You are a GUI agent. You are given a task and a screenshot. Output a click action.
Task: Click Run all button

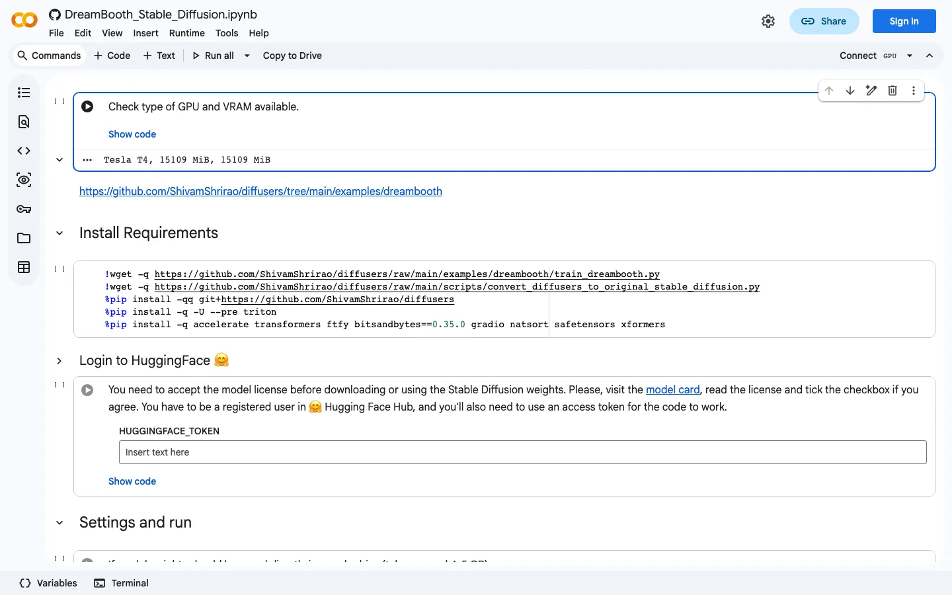[x=213, y=56]
